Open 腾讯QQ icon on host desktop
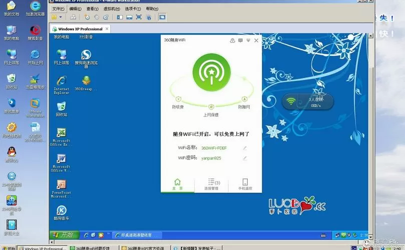 pos(12,154)
